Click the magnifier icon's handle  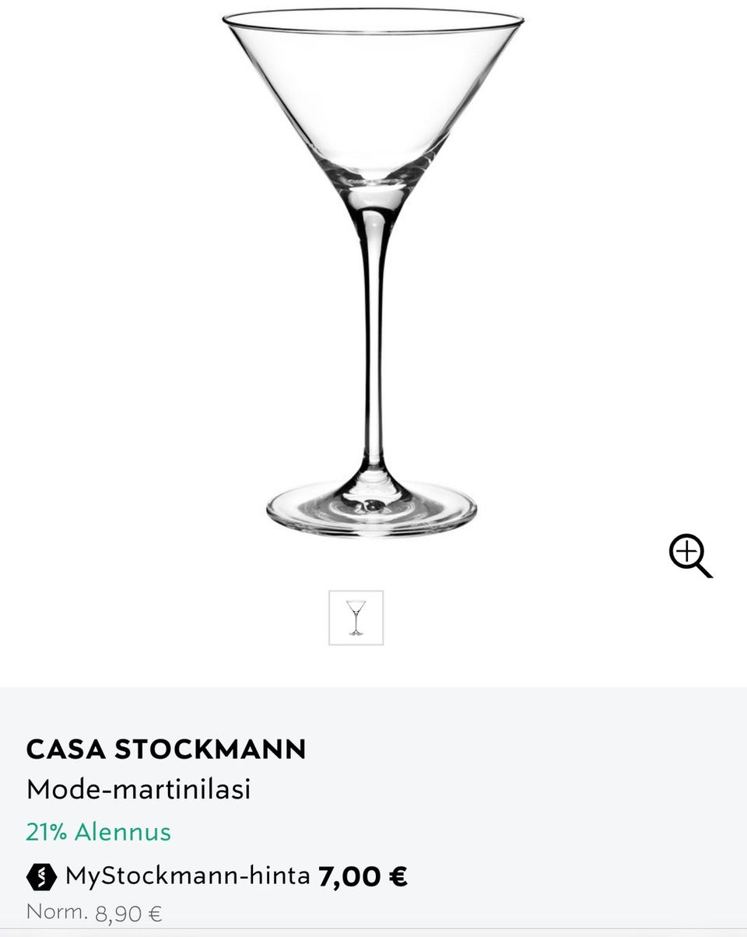703,570
